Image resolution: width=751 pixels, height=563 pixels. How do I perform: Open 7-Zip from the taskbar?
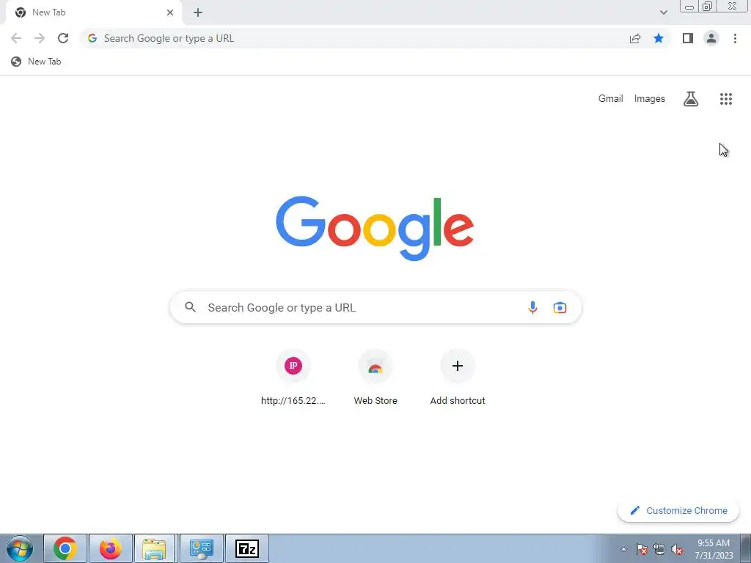coord(247,548)
